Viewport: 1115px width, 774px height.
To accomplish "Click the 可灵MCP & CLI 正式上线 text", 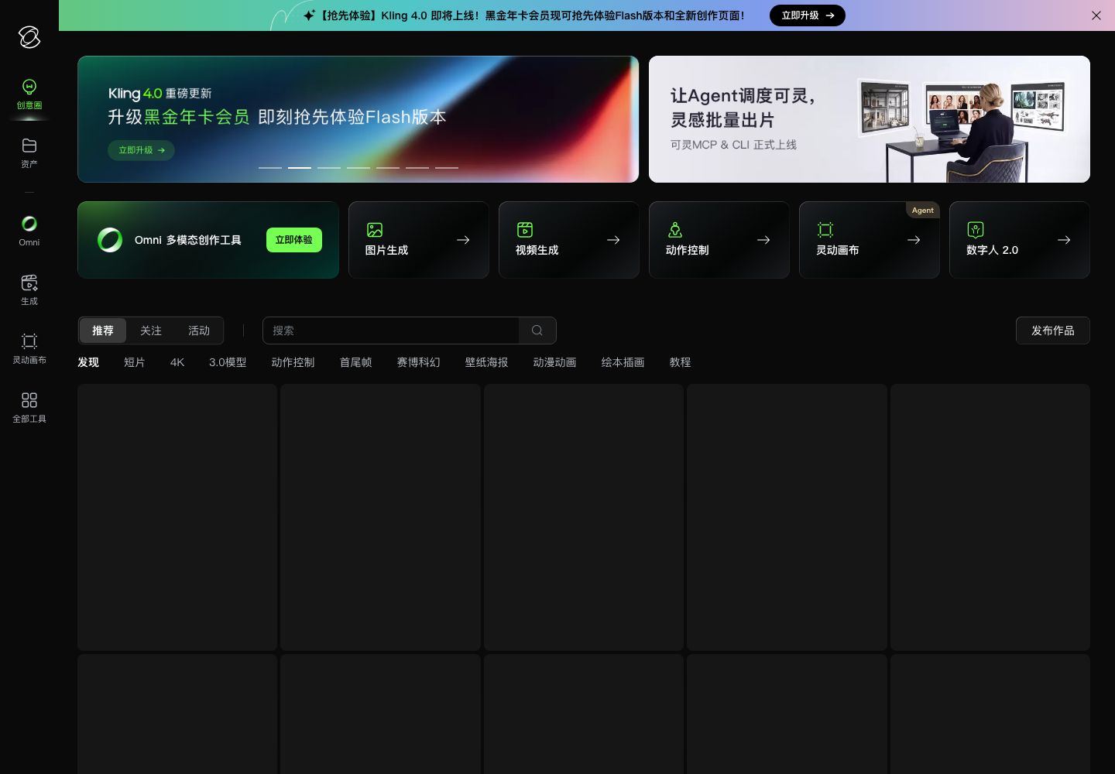I will [733, 145].
